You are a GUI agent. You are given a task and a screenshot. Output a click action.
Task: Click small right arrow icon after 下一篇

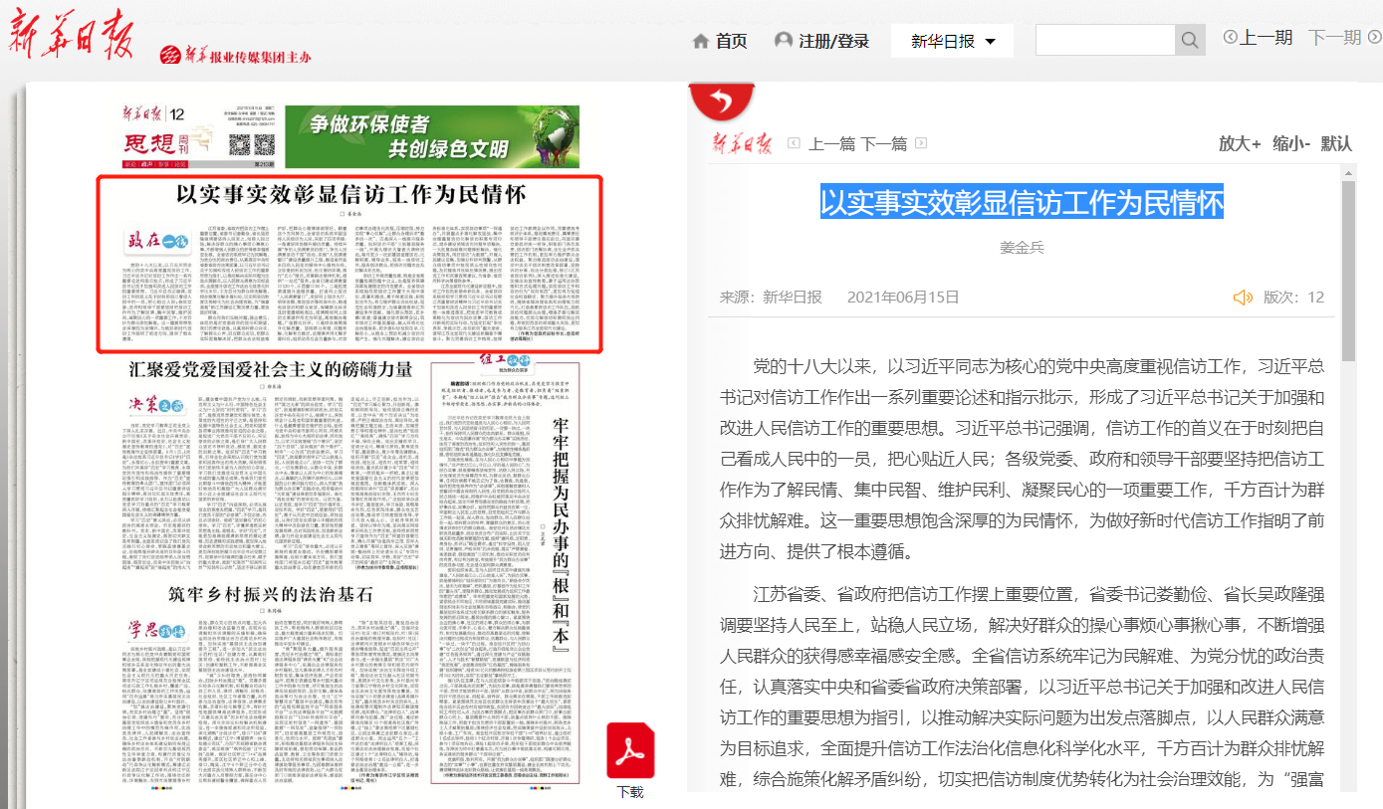point(921,143)
